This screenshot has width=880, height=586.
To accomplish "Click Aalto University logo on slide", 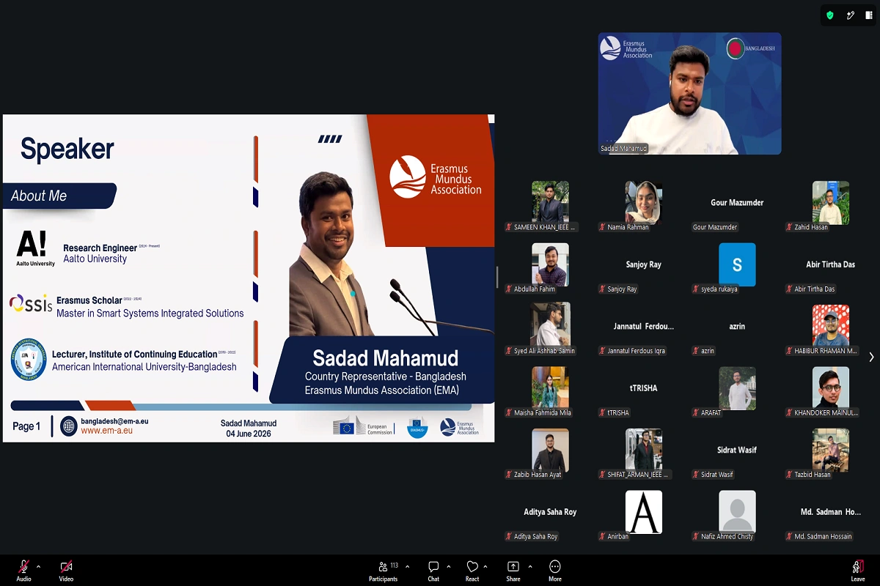I will pos(35,248).
